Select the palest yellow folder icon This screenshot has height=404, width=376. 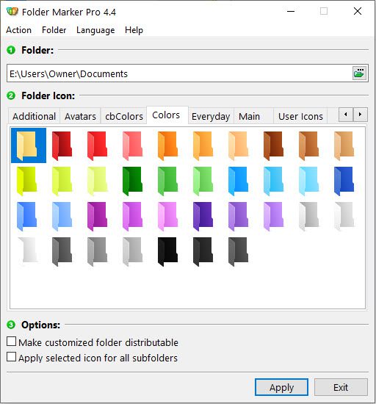tap(97, 181)
